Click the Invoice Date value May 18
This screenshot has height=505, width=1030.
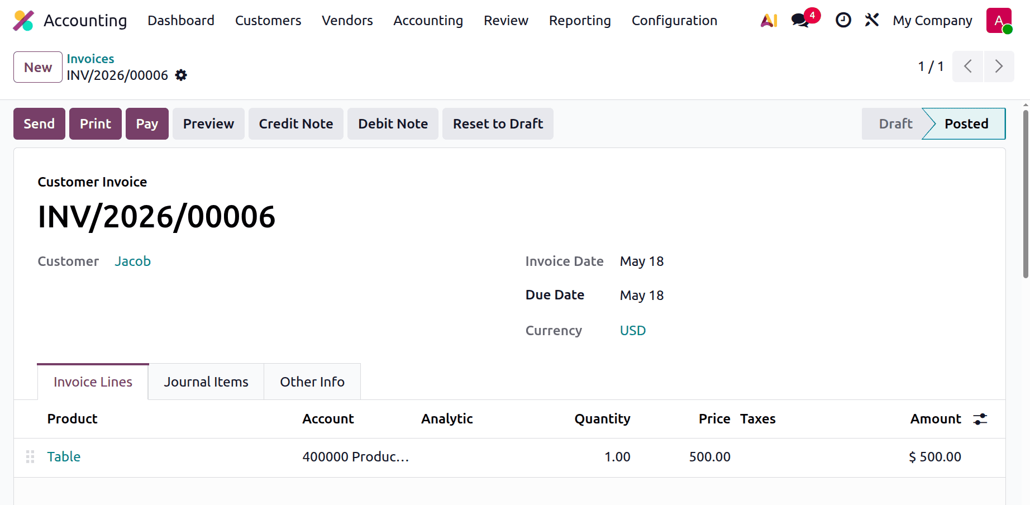tap(642, 261)
